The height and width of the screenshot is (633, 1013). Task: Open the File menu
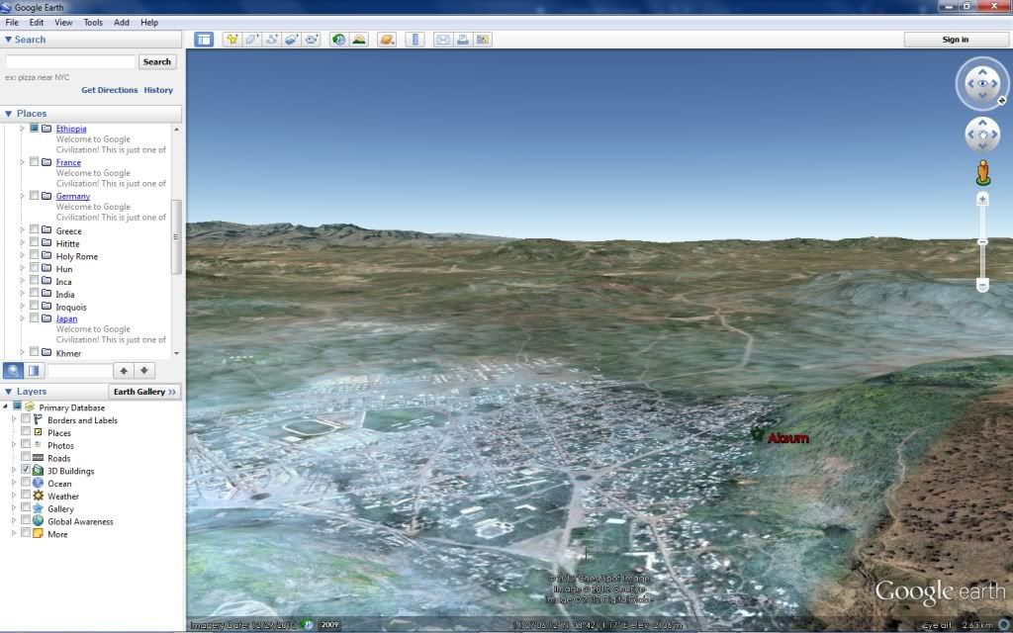pos(12,22)
